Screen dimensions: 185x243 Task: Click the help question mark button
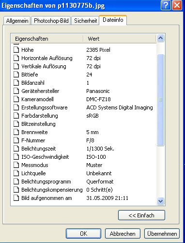(166, 5)
